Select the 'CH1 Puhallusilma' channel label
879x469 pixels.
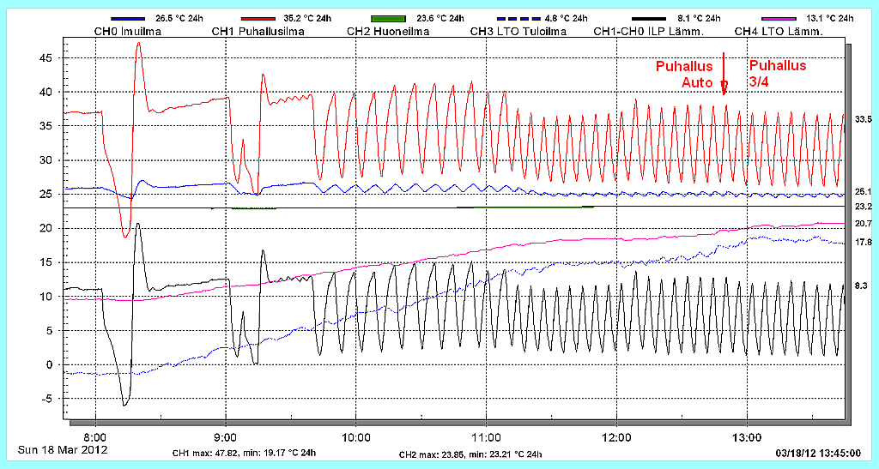click(x=258, y=32)
